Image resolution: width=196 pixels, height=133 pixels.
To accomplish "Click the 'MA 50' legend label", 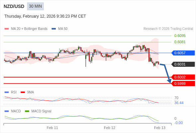I will point(63,29).
